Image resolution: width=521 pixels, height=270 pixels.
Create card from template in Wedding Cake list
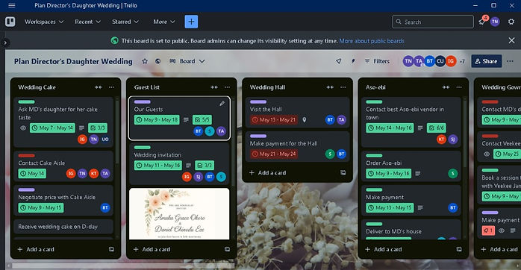click(x=111, y=249)
